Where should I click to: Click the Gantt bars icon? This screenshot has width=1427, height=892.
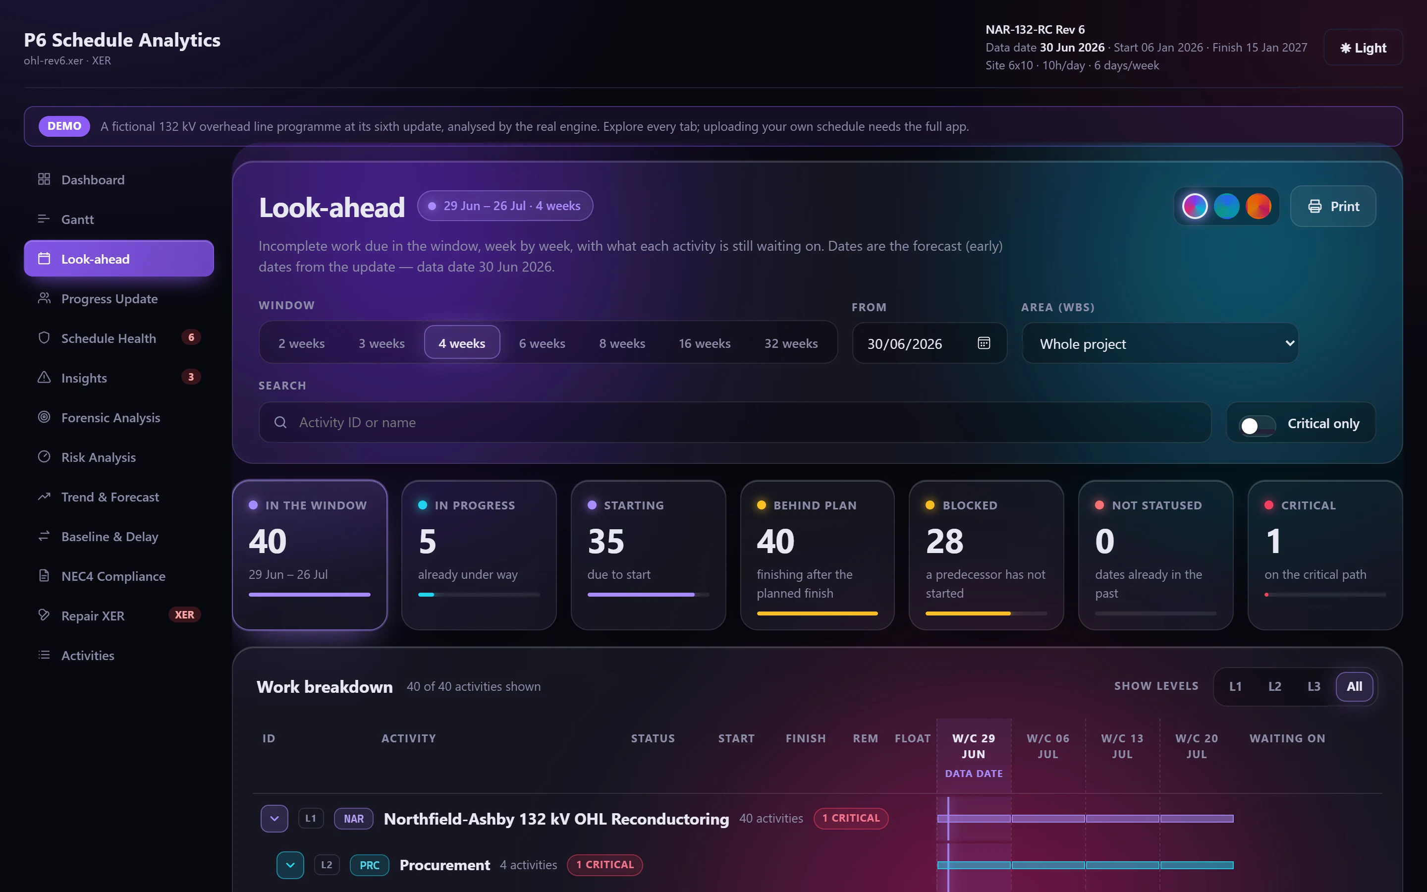pyautogui.click(x=44, y=218)
